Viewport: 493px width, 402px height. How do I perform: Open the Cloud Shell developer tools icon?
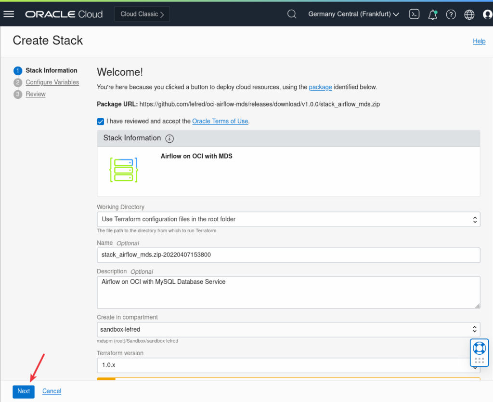pyautogui.click(x=414, y=14)
